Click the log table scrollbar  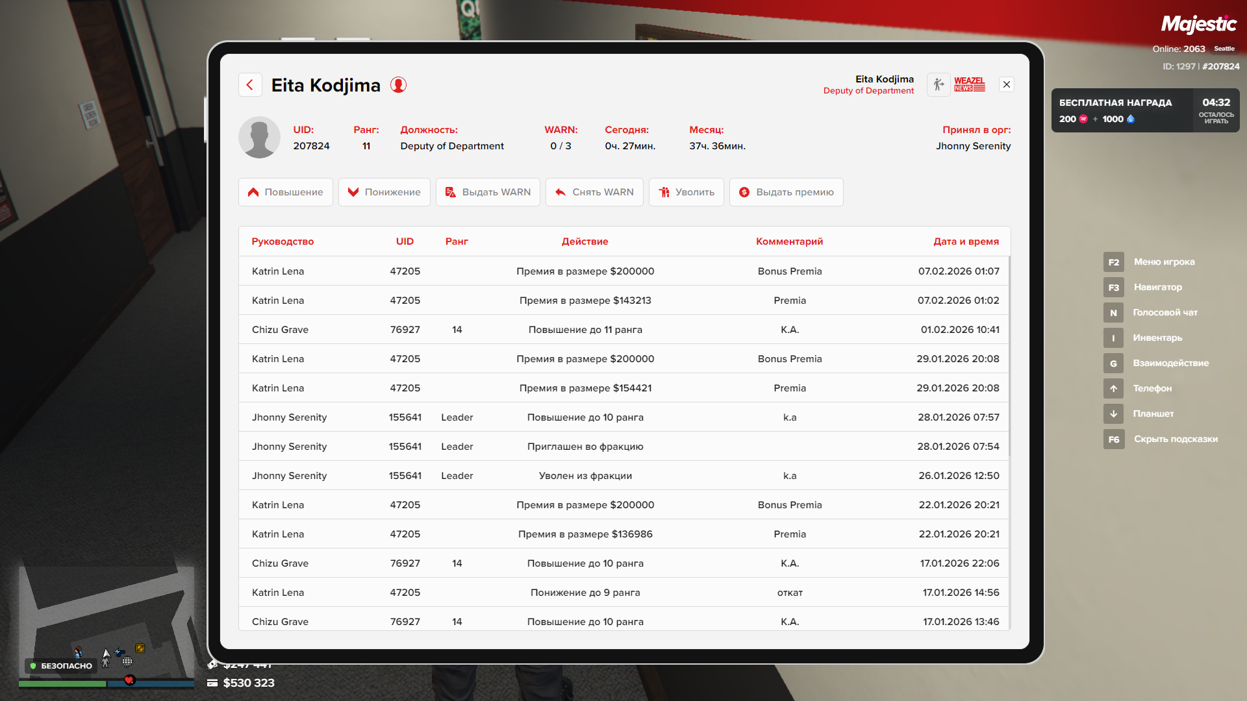point(1009,357)
